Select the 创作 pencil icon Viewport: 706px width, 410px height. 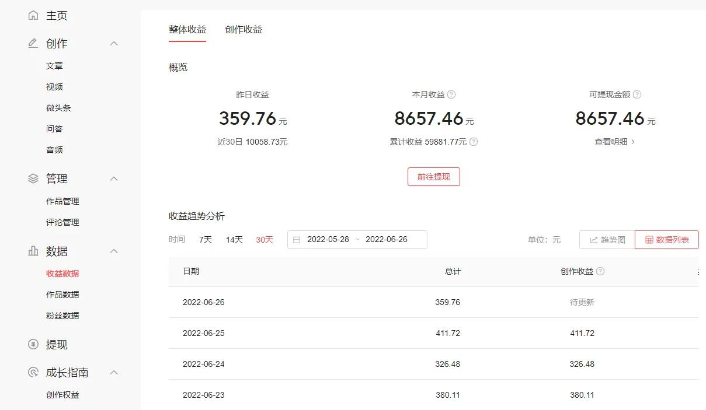tap(33, 43)
